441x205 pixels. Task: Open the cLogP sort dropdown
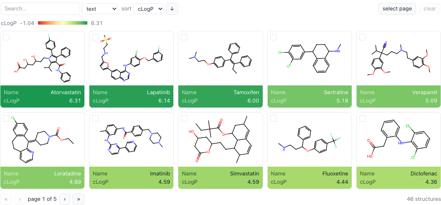point(149,9)
